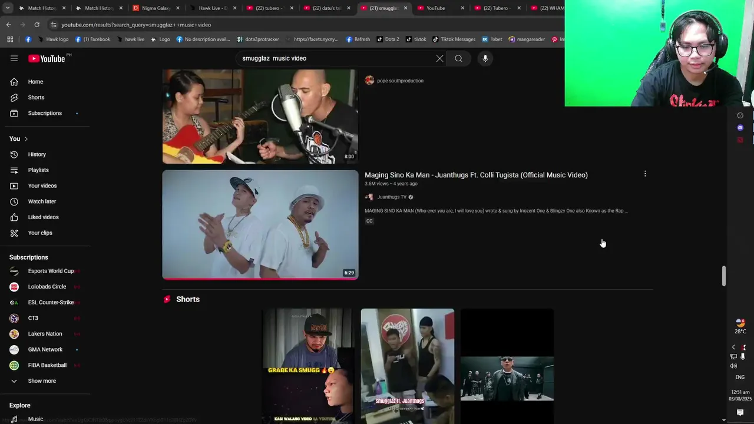Screen dimensions: 754x424
Task: Close the (21) smugglaz tab
Action: (x=405, y=8)
